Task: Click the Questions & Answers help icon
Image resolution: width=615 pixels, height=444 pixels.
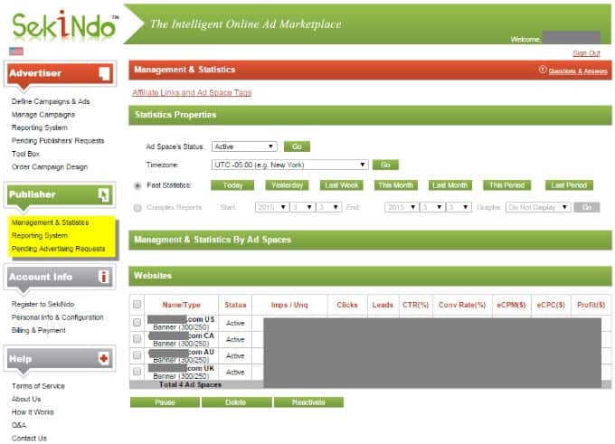Action: click(x=543, y=70)
